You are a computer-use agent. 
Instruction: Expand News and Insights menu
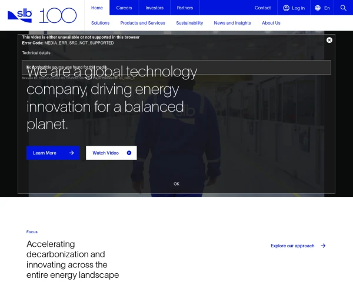(x=232, y=23)
